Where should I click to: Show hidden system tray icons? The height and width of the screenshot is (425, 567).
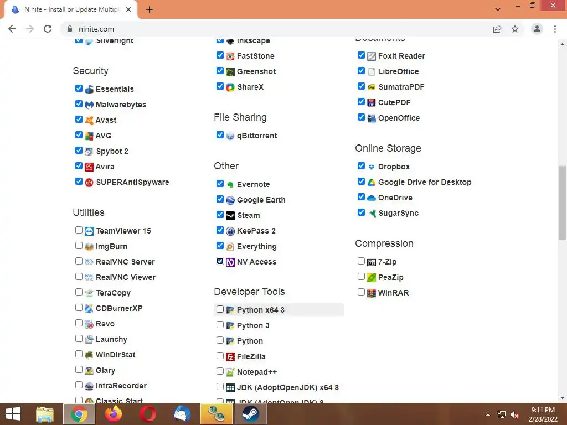click(x=488, y=414)
